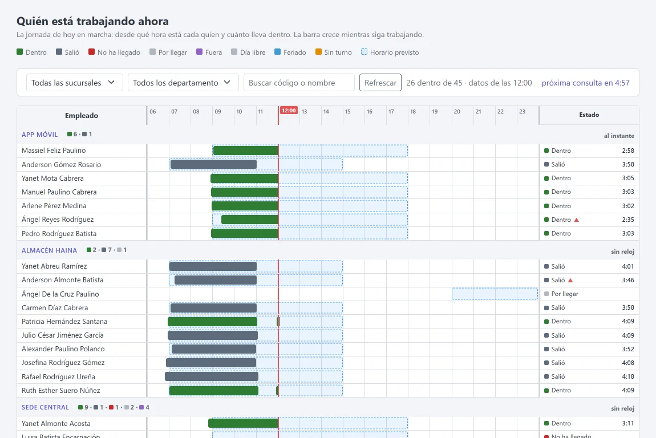
Task: Open the Todos los departamento dropdown
Action: 183,83
